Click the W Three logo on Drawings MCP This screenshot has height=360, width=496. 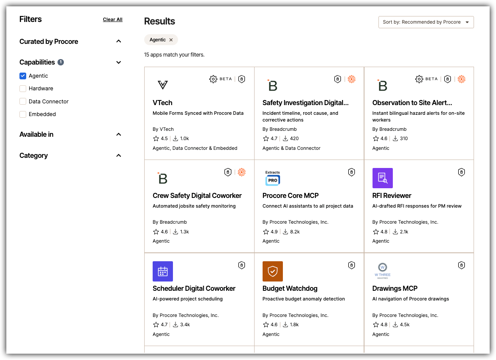click(382, 271)
